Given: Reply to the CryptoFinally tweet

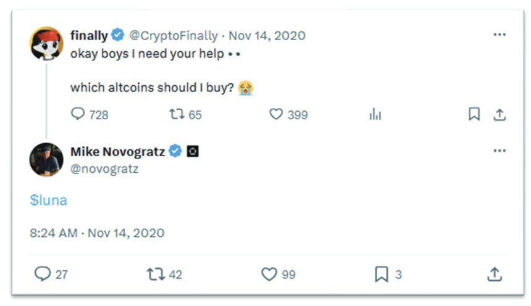Looking at the screenshot, I should pyautogui.click(x=78, y=114).
